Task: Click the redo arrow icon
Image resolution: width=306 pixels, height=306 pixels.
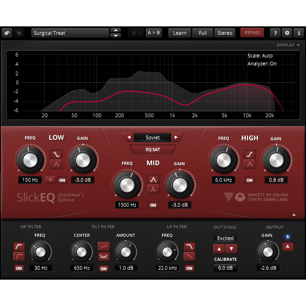Action: (19, 33)
